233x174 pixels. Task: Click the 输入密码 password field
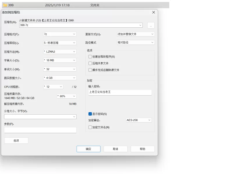point(120,92)
